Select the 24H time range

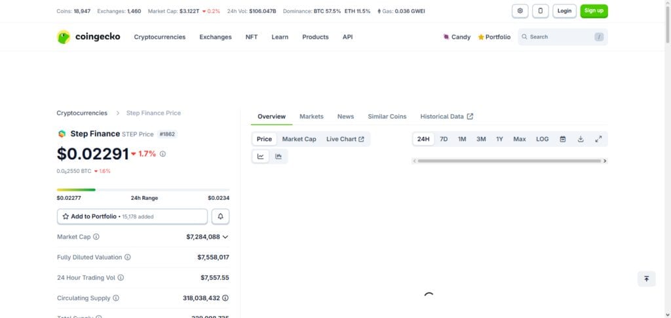pyautogui.click(x=423, y=139)
